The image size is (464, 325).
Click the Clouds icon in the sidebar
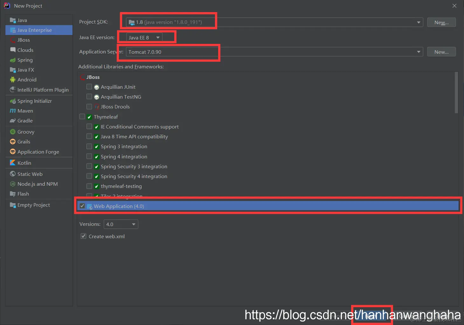pos(13,50)
